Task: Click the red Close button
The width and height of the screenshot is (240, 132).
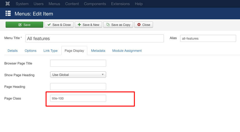Action: click(144, 25)
